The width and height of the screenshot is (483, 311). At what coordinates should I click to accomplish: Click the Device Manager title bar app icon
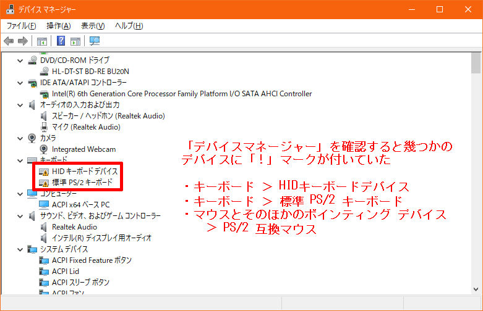(10, 9)
